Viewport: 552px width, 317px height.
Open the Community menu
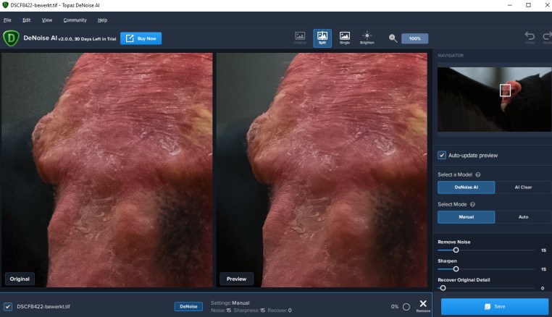(75, 20)
